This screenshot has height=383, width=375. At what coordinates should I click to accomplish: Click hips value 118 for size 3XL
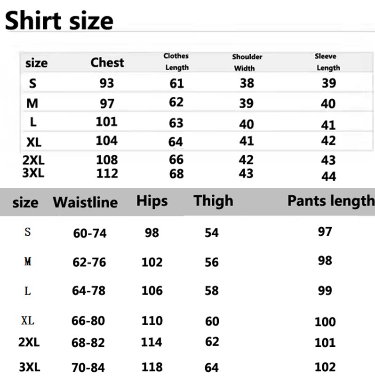coord(152,367)
